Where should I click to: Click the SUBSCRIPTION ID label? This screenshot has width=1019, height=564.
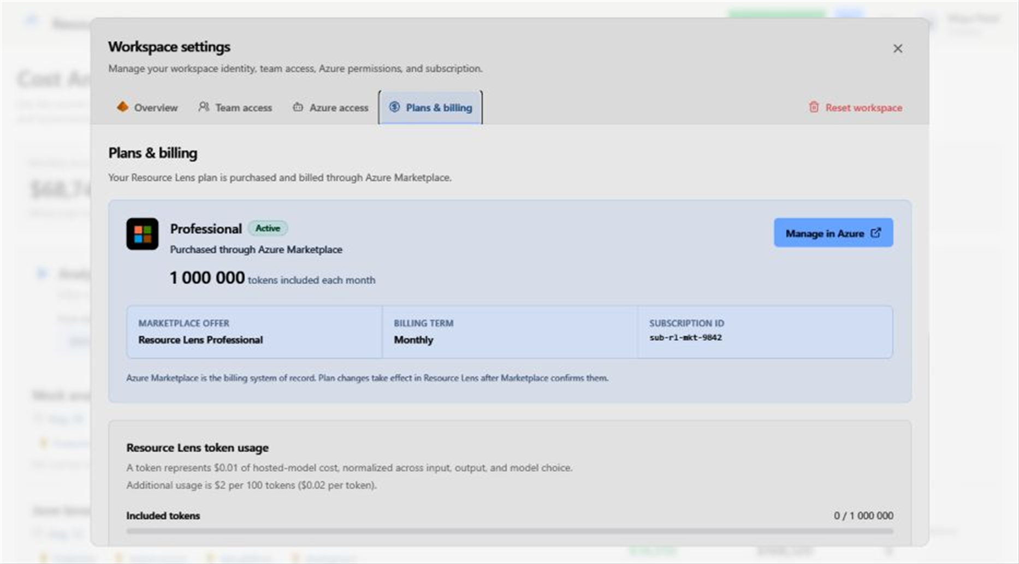click(x=686, y=323)
